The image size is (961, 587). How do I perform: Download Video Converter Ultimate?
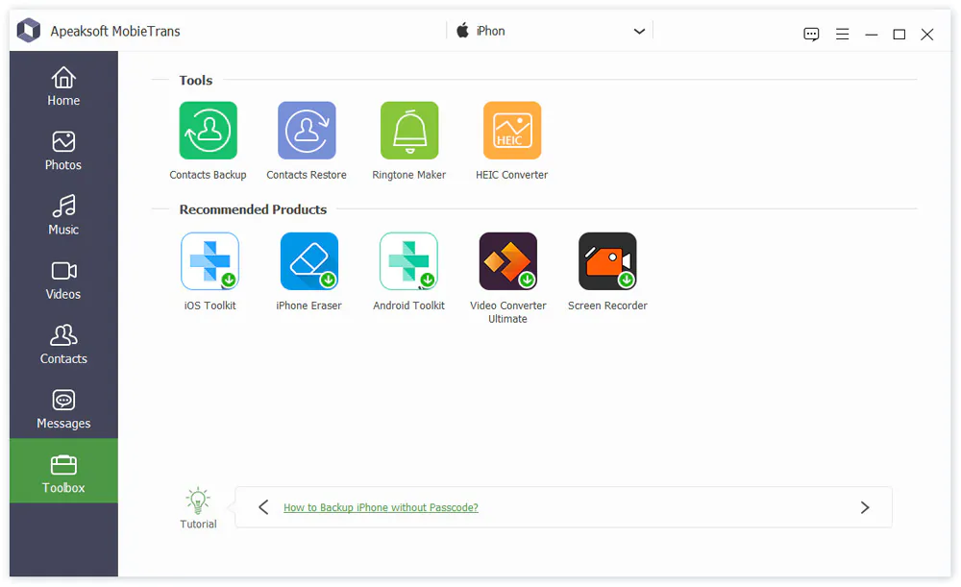tap(507, 260)
